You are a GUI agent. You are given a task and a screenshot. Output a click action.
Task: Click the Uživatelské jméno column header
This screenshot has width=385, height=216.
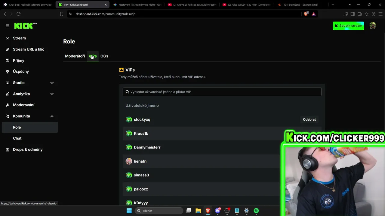point(142,106)
